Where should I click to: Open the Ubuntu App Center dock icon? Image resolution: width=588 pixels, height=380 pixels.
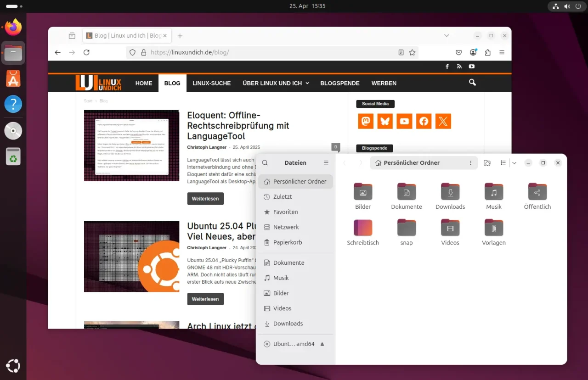[13, 79]
